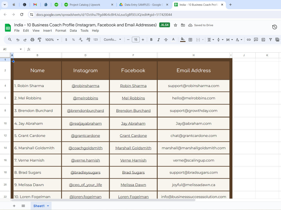Open the borders tool
Screen dimensions: 281x210
click(190, 40)
